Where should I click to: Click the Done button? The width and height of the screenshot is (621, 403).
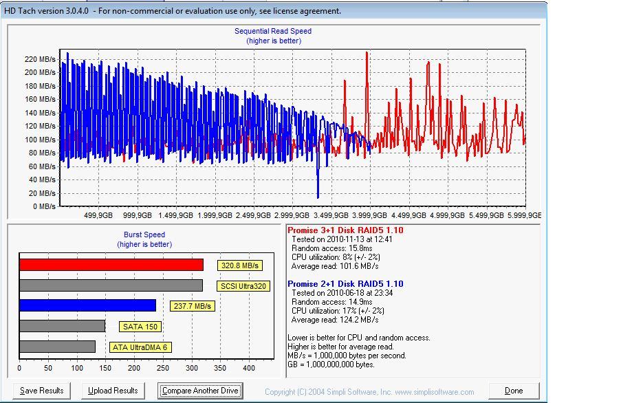pyautogui.click(x=514, y=391)
